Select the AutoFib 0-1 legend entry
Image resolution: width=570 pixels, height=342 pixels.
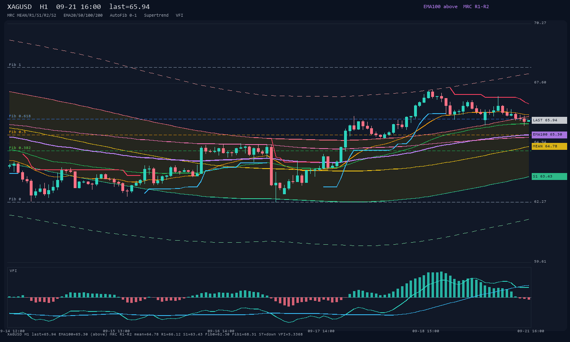123,15
